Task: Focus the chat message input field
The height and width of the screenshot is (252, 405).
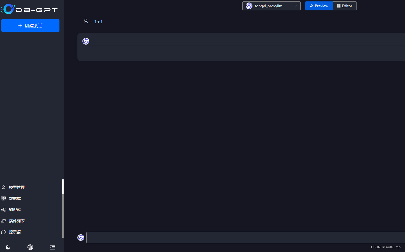Action: pos(246,237)
